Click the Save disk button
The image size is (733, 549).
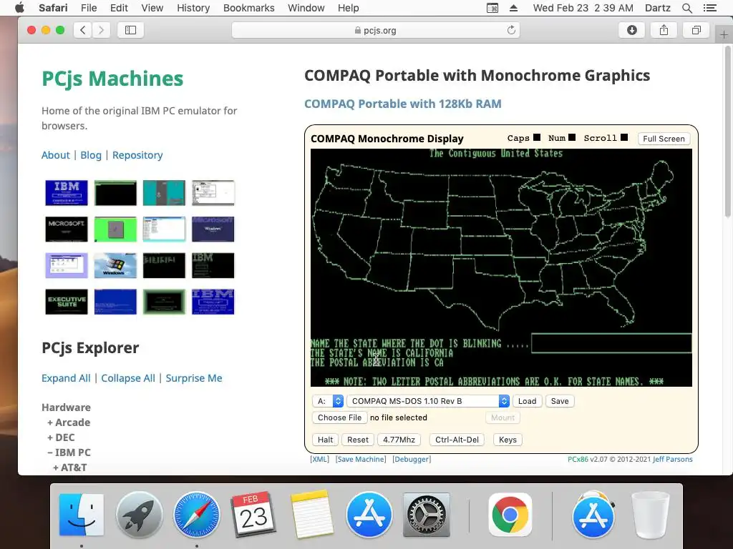(x=560, y=401)
